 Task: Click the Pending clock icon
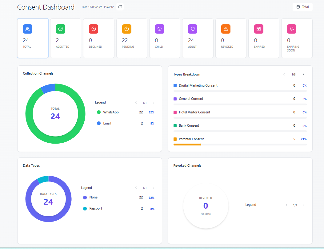[126, 29]
